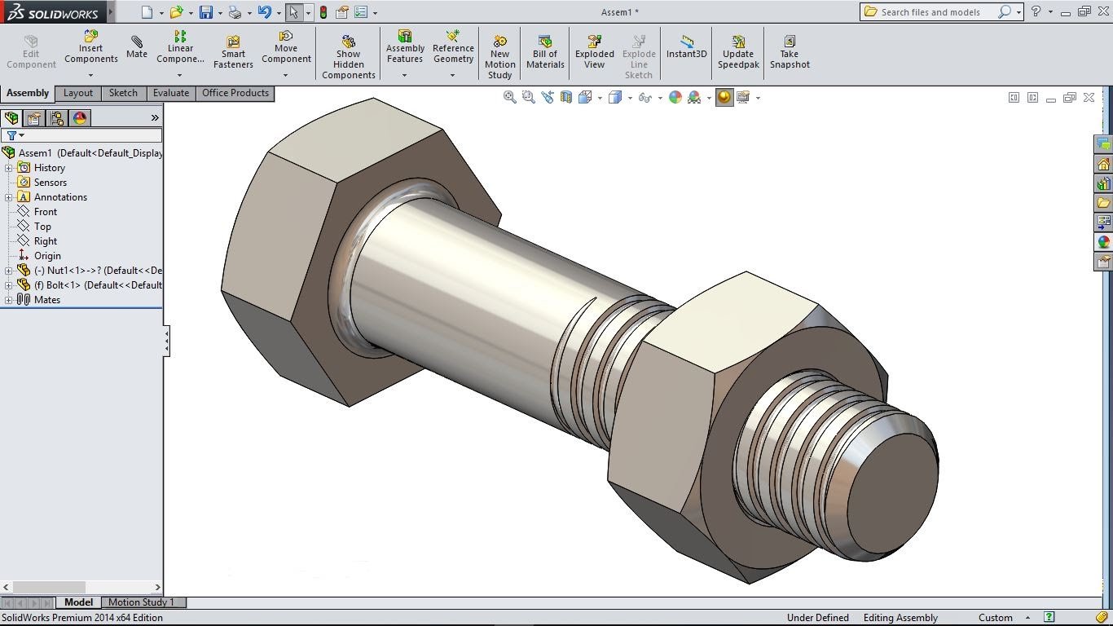Select the Front plane in tree

(x=45, y=212)
